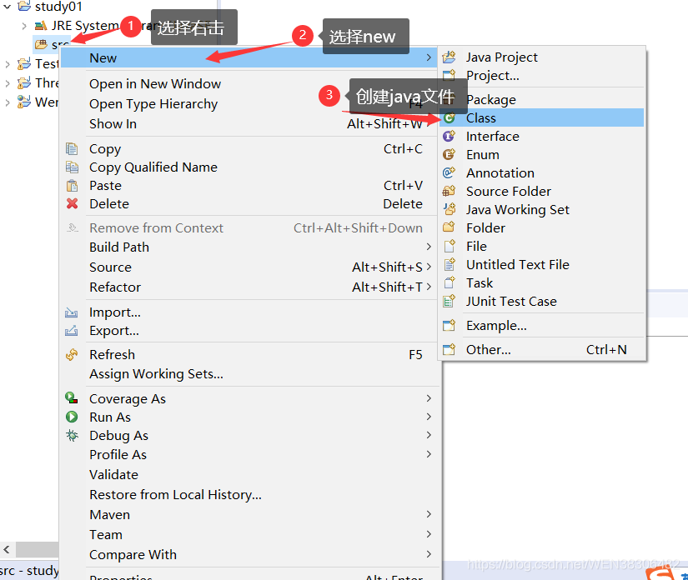Click the yellow Folder icon
Viewport: 688px width, 580px height.
(x=449, y=227)
